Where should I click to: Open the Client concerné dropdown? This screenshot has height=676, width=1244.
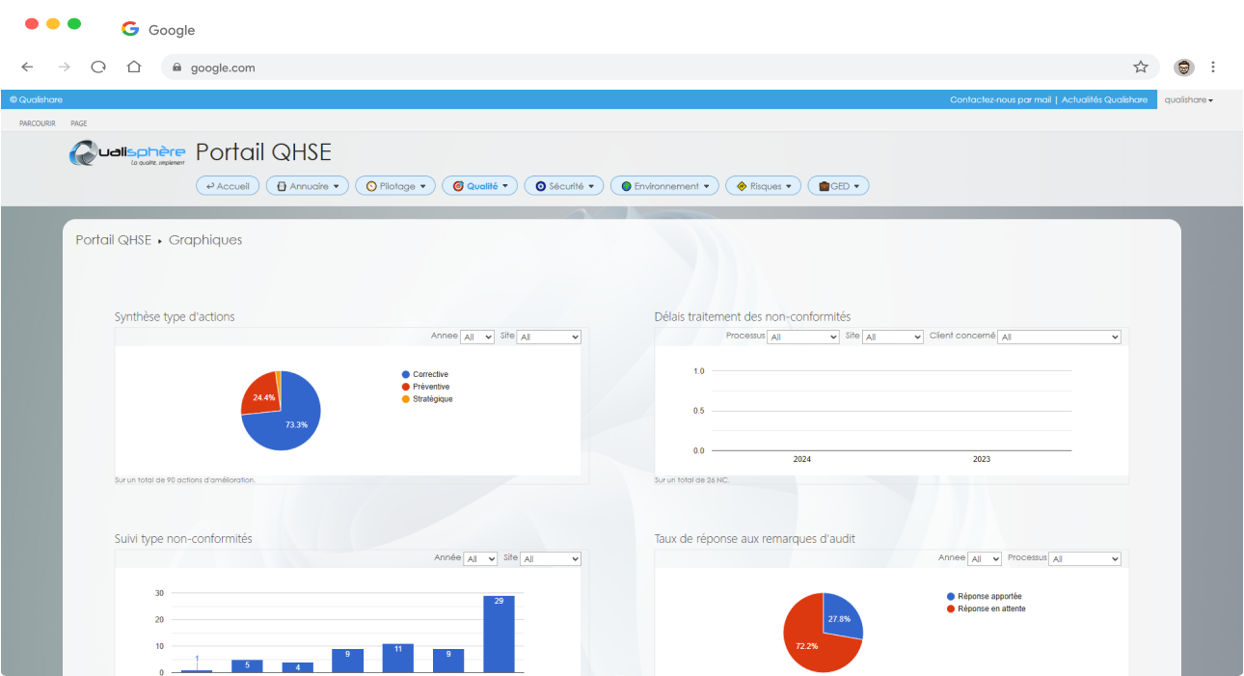(x=1059, y=338)
